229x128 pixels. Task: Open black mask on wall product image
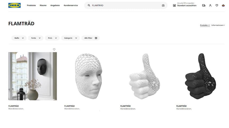[32, 76]
